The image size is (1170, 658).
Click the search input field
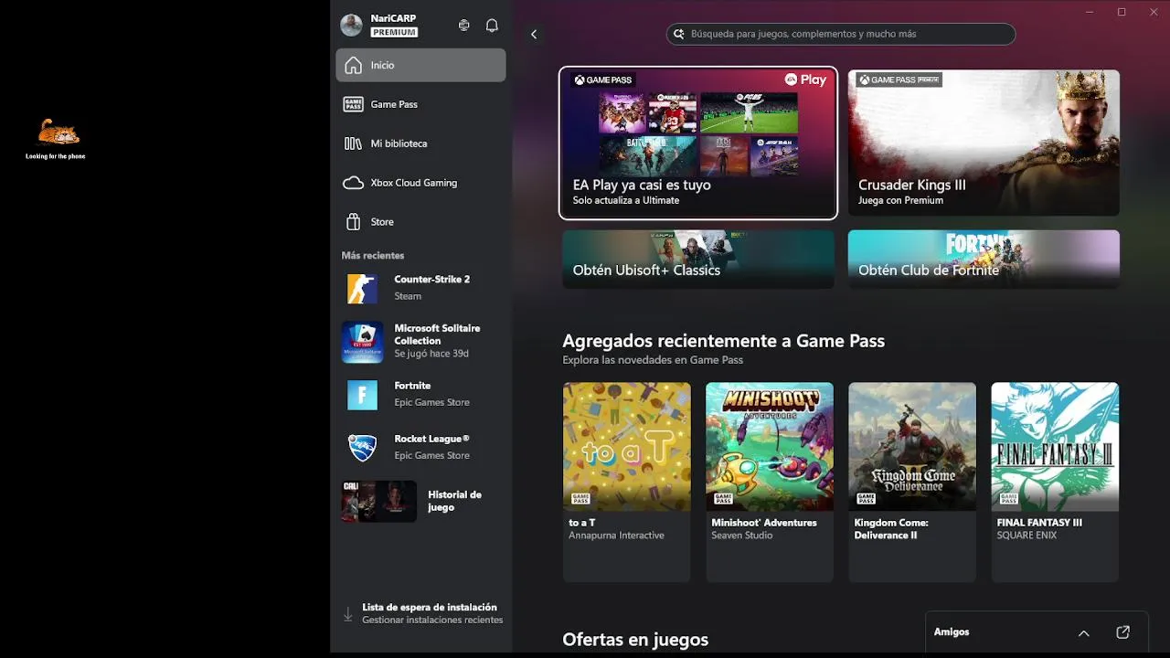[841, 34]
